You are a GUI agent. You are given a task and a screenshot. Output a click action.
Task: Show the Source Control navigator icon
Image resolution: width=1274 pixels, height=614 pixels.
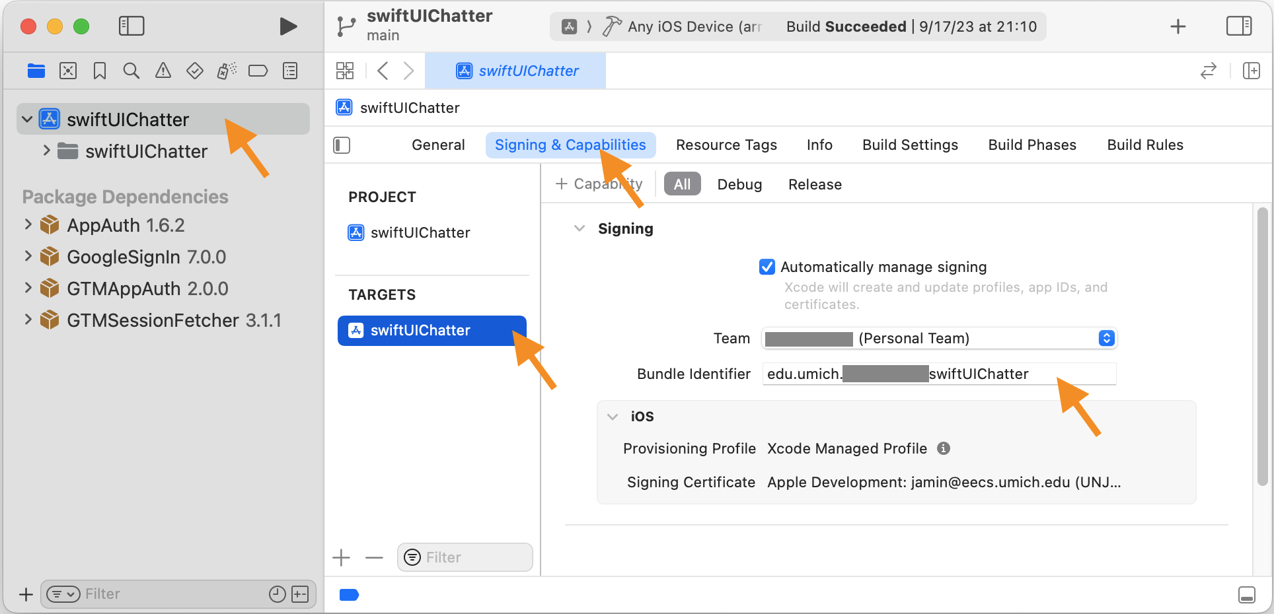(x=68, y=71)
